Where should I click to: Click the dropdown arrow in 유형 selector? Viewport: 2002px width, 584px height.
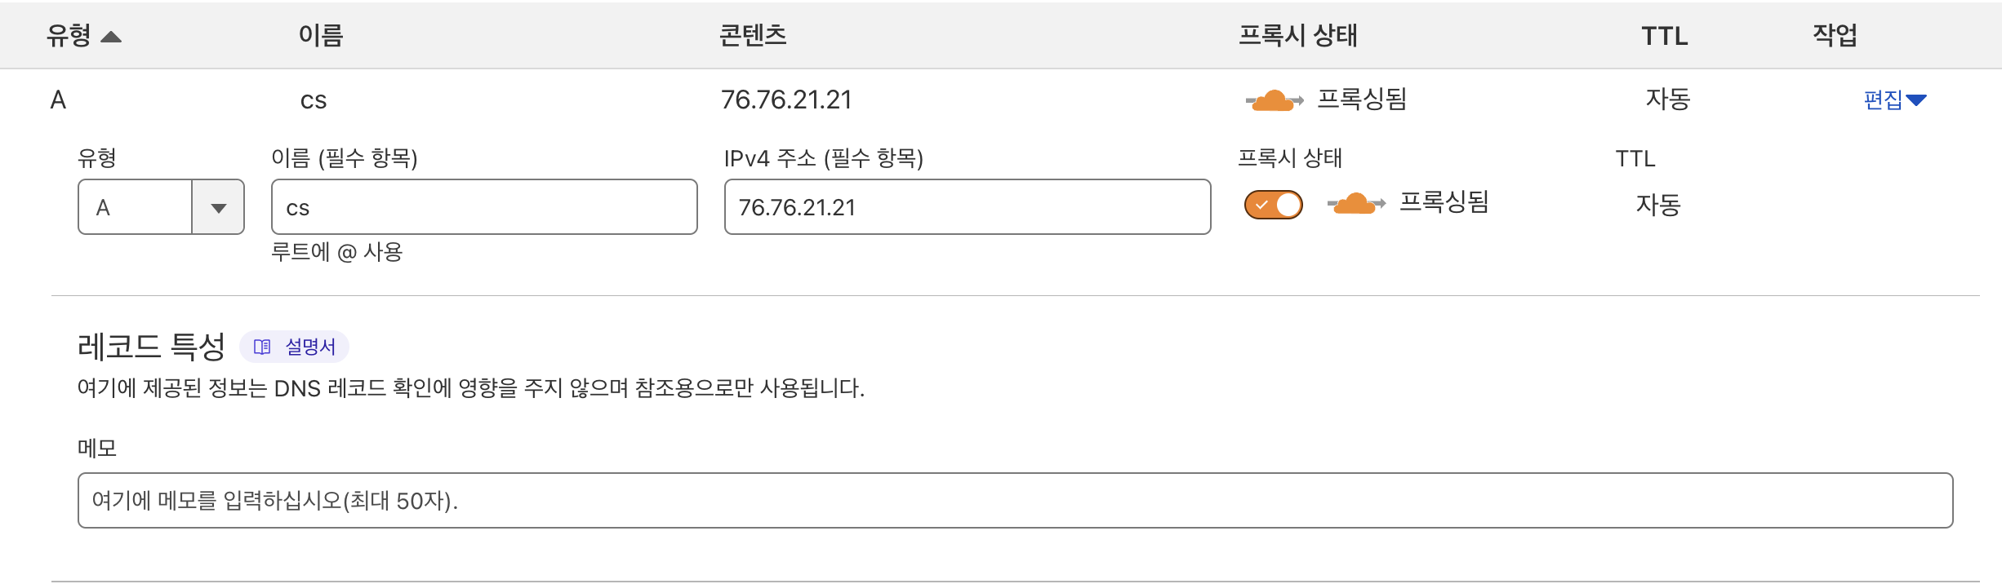[x=218, y=208]
